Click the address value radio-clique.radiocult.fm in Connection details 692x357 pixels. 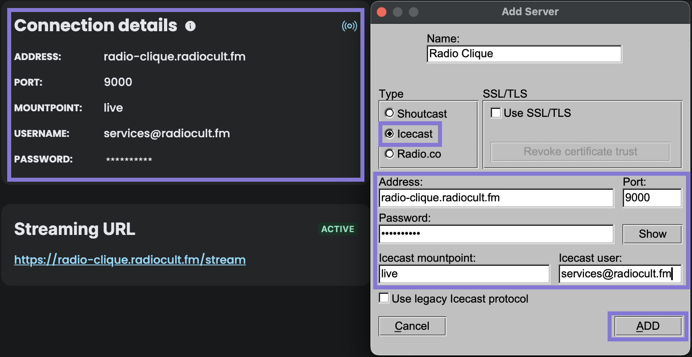175,57
